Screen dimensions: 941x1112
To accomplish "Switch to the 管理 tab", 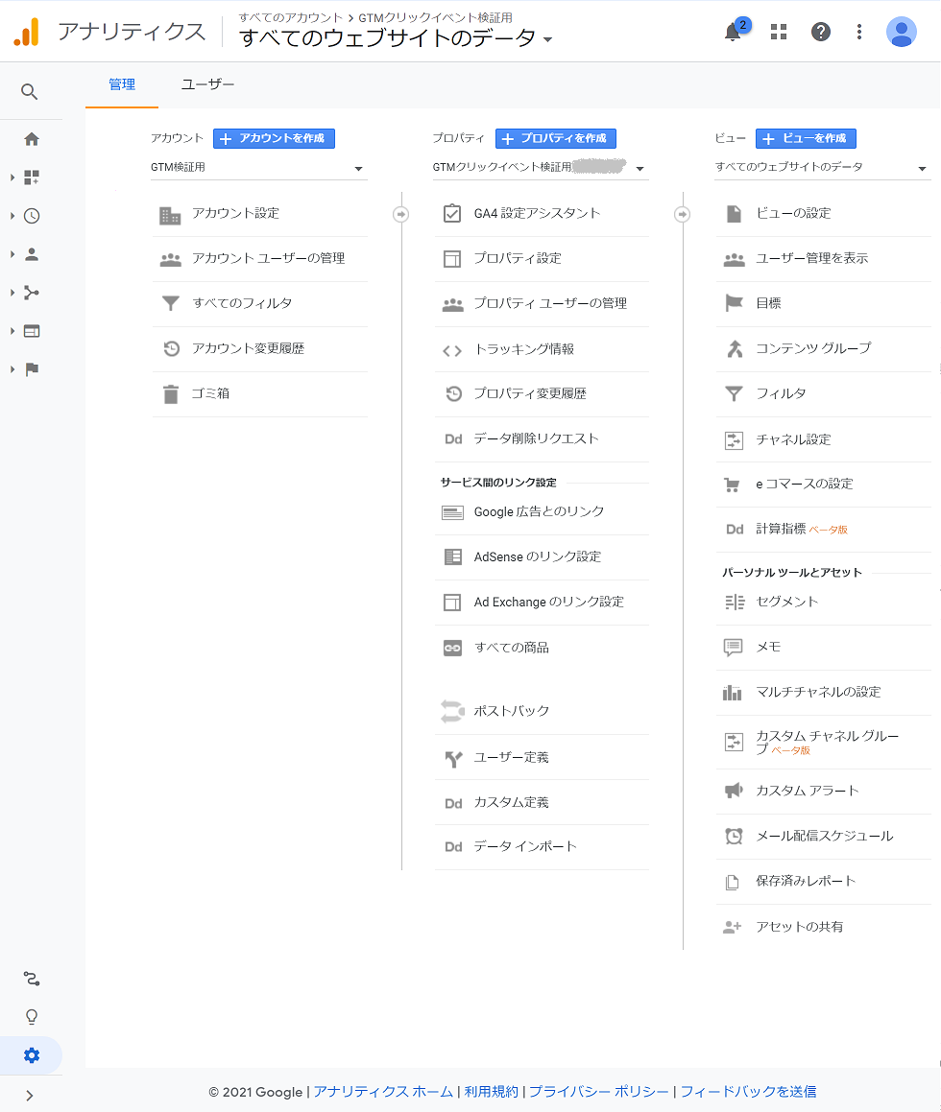I will click(122, 84).
